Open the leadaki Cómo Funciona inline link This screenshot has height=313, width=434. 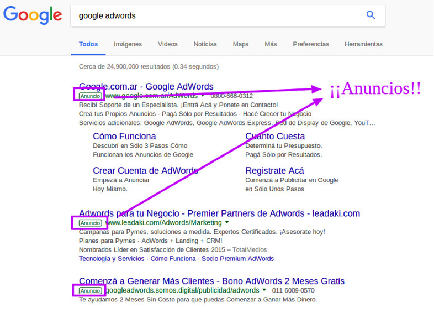[x=173, y=259]
